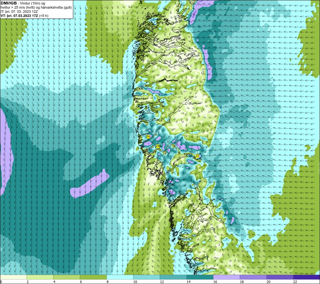Click the legend scale value '16'
This screenshot has height=284, width=320.
point(215,282)
